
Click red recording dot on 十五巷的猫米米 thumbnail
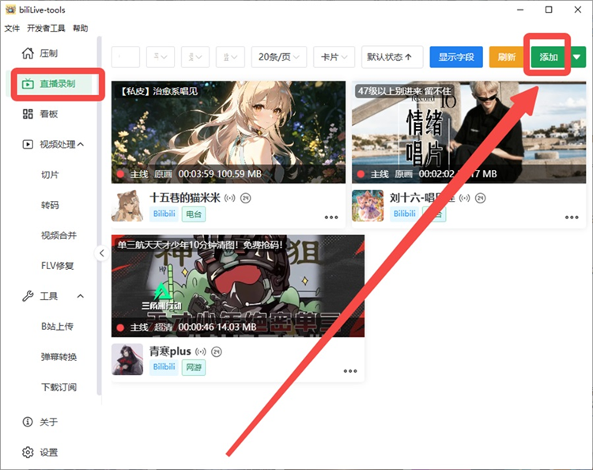pos(121,174)
